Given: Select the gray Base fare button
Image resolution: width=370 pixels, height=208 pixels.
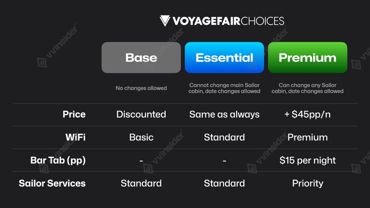Looking at the screenshot, I should point(141,58).
